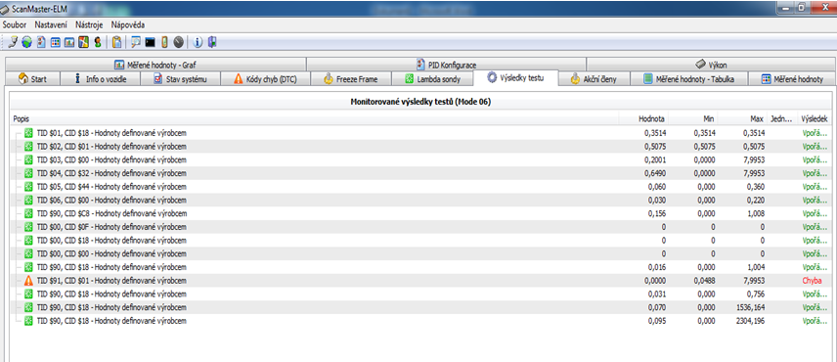Open Měřené hodnoty - Graf tab
This screenshot has height=362, width=837.
click(155, 65)
